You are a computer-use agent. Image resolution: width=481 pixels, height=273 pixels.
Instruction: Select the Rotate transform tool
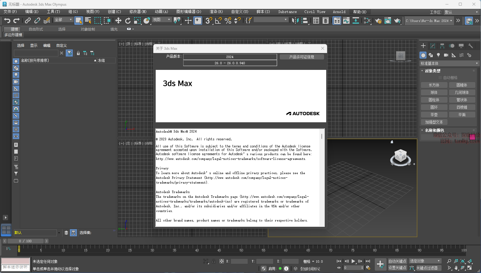128,20
